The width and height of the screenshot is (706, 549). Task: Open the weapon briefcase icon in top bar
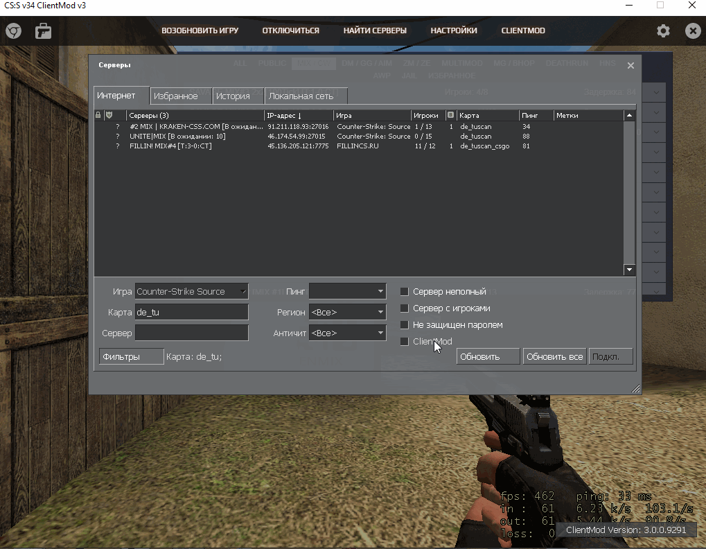tap(43, 31)
